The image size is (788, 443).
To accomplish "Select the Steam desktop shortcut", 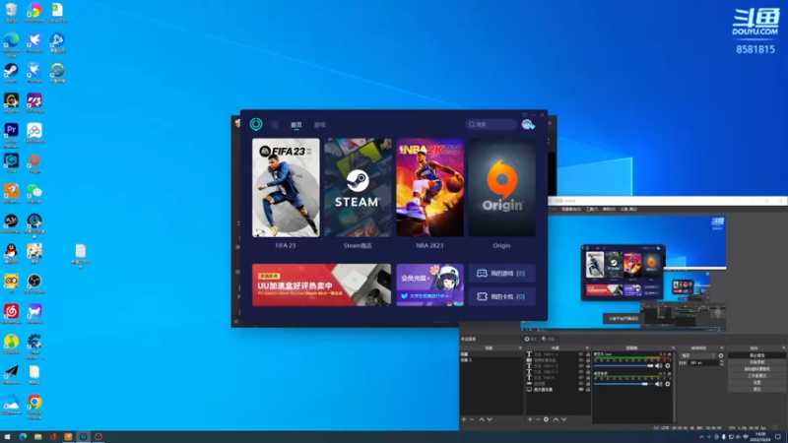I will click(11, 72).
